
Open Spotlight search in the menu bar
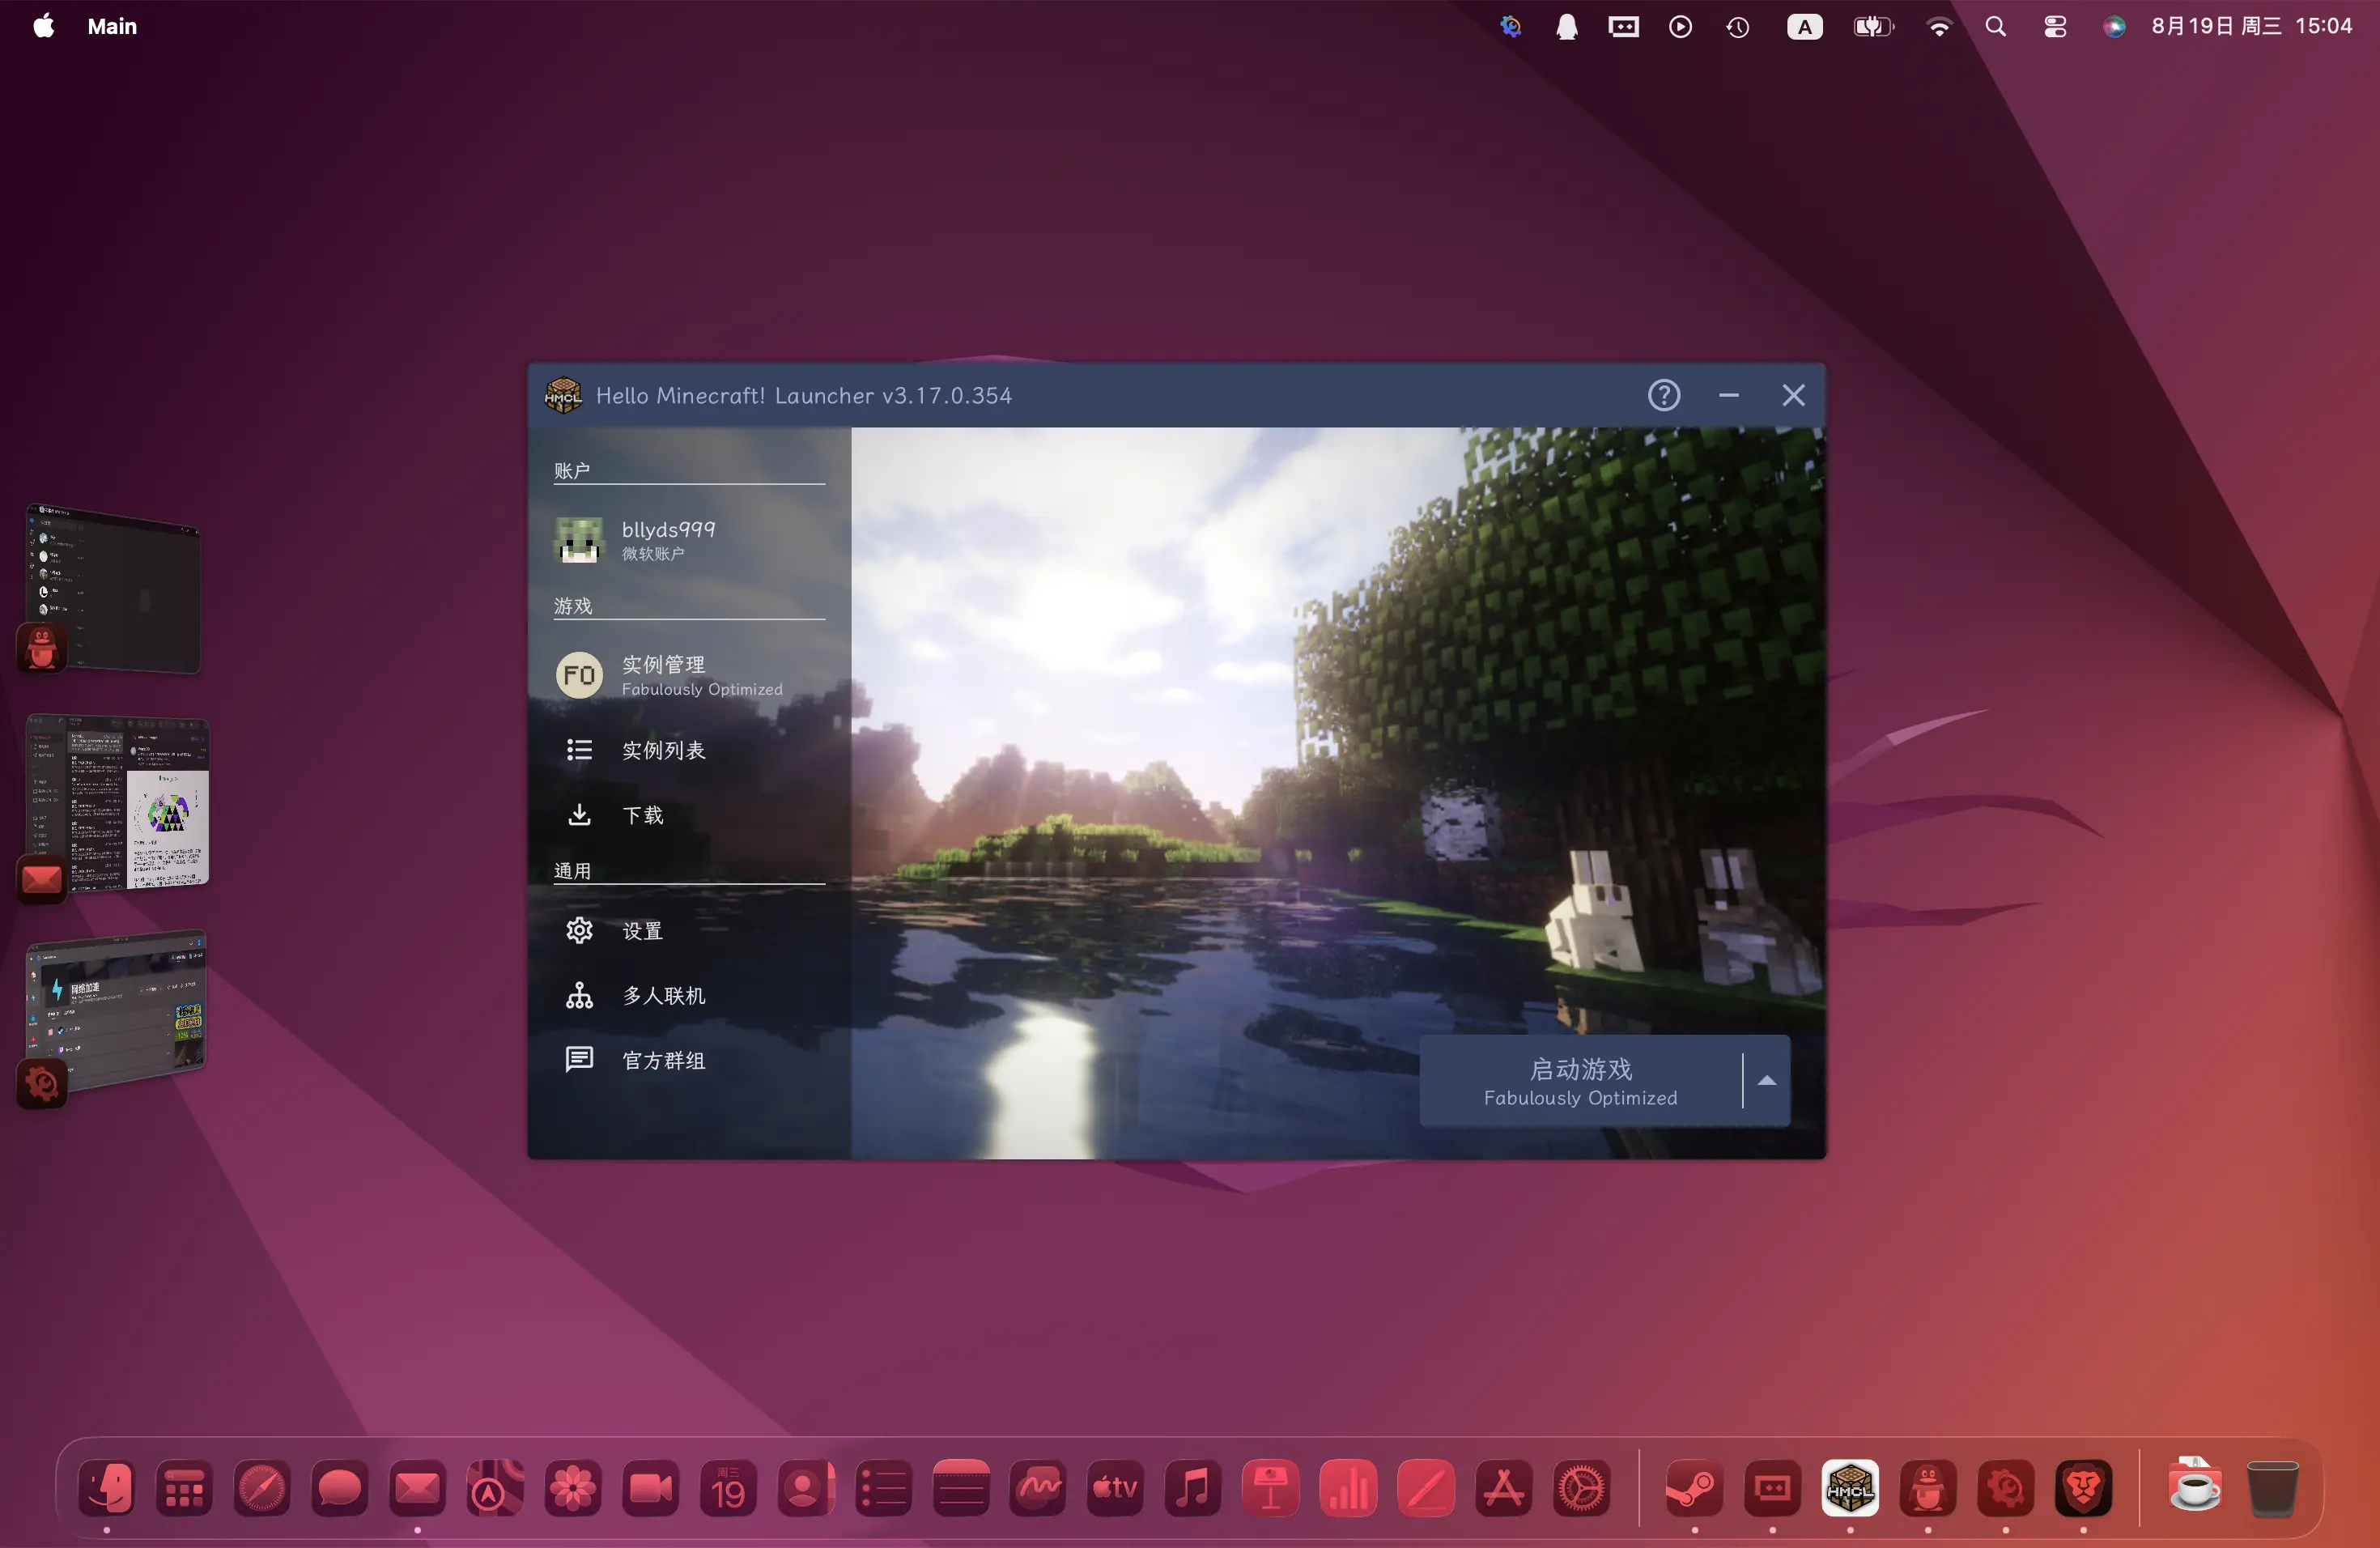[1996, 26]
